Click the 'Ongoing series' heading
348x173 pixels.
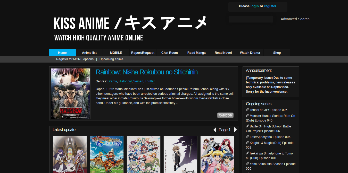click(259, 104)
